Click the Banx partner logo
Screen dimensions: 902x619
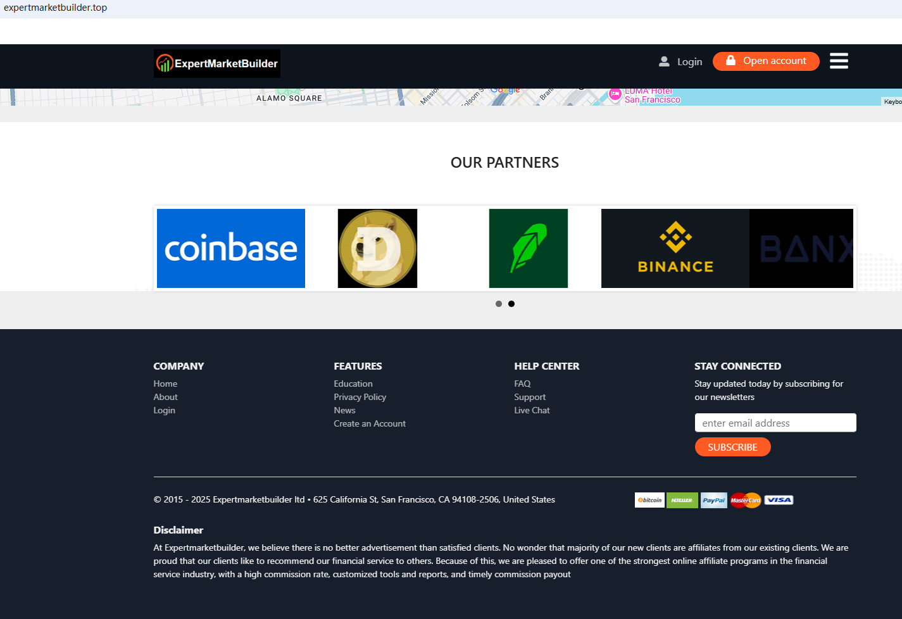[x=801, y=248]
